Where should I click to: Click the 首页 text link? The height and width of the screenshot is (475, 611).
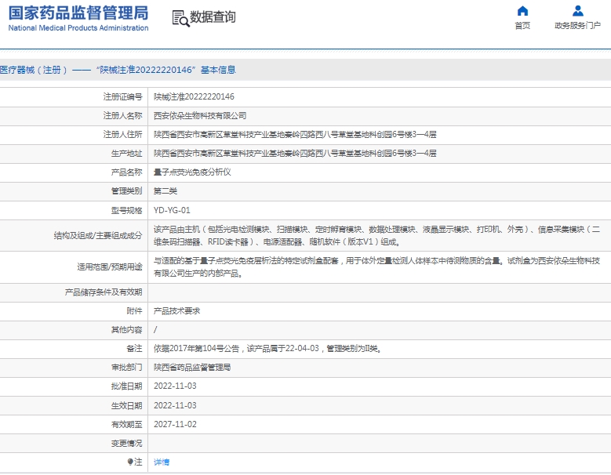coord(522,26)
